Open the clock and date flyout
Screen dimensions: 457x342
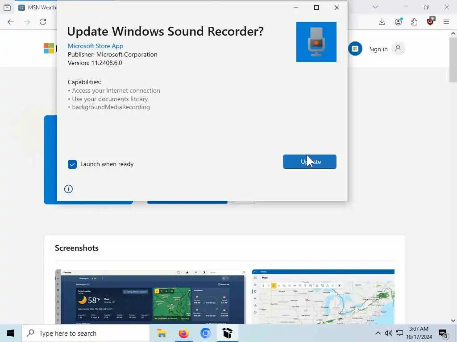tap(419, 333)
